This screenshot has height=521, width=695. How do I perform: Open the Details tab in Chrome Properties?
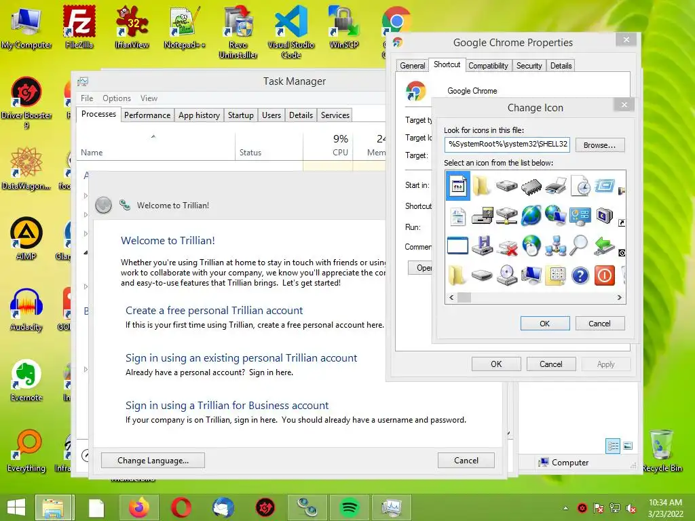coord(561,66)
